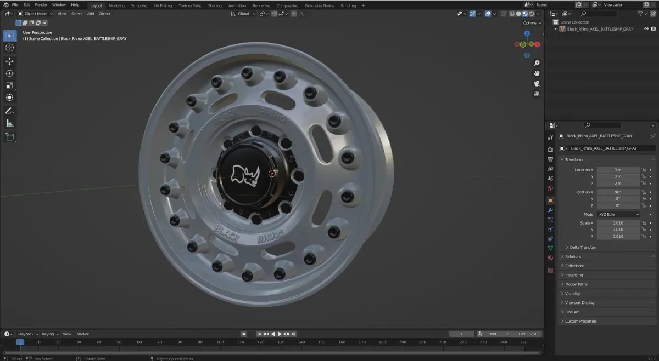The image size is (659, 361).
Task: Open the Render properties tab
Action: 550,150
